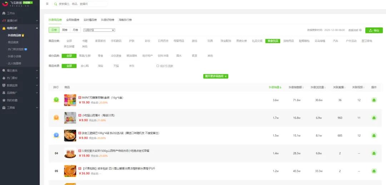Switch to the 抖音商品榜 tab

click(x=55, y=20)
